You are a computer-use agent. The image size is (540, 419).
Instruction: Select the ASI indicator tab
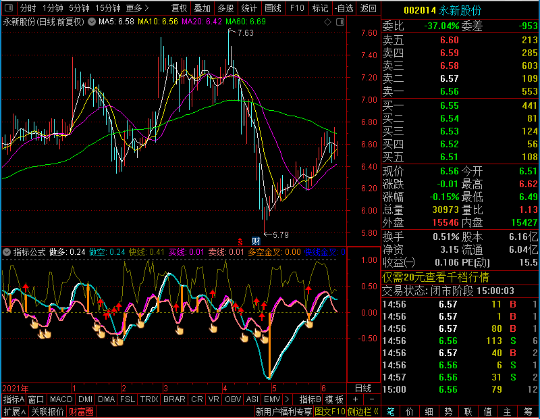252,399
